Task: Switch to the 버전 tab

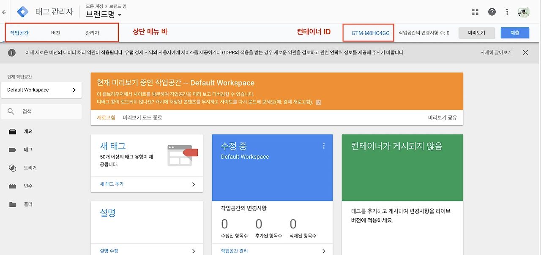Action: [56, 33]
